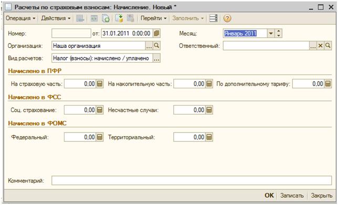Image resolution: width=338 pixels, height=205 pixels.
Task: Click the greyed refresh icon in the toolbar
Action: pyautogui.click(x=94, y=18)
